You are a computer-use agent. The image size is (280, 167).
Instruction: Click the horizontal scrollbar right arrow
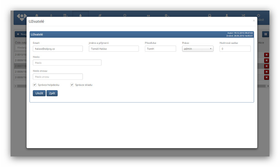click(x=268, y=86)
